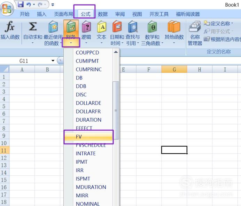Expand the 自动求和 dropdown arrow
The width and height of the screenshot is (241, 206).
[33, 43]
